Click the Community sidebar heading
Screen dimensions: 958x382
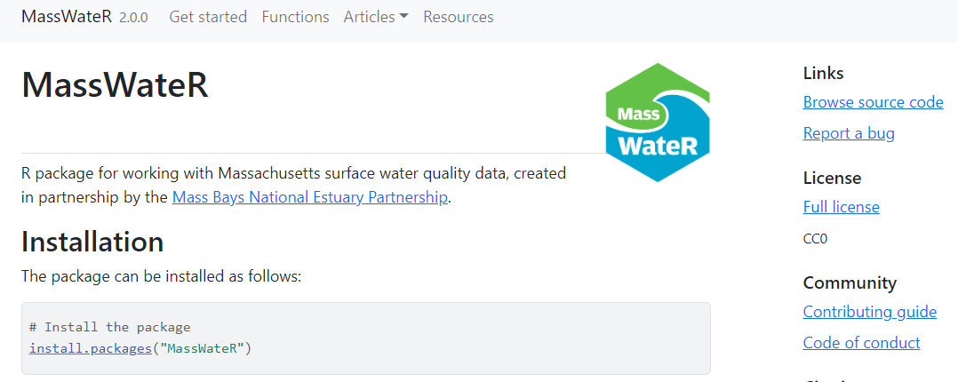850,283
